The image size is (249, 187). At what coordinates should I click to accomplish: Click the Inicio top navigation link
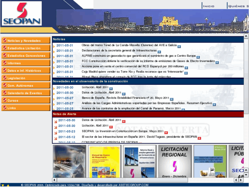[x=209, y=6]
